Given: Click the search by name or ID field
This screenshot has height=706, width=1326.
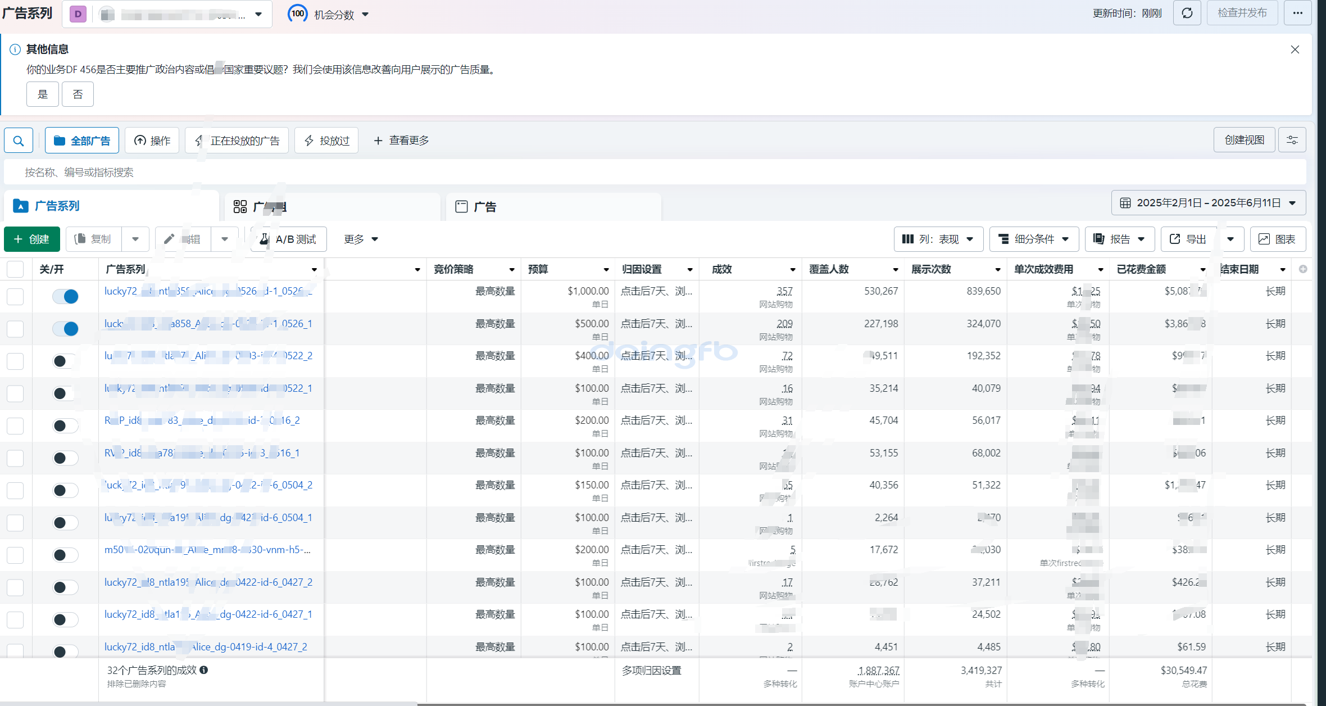Looking at the screenshot, I should click(x=655, y=172).
